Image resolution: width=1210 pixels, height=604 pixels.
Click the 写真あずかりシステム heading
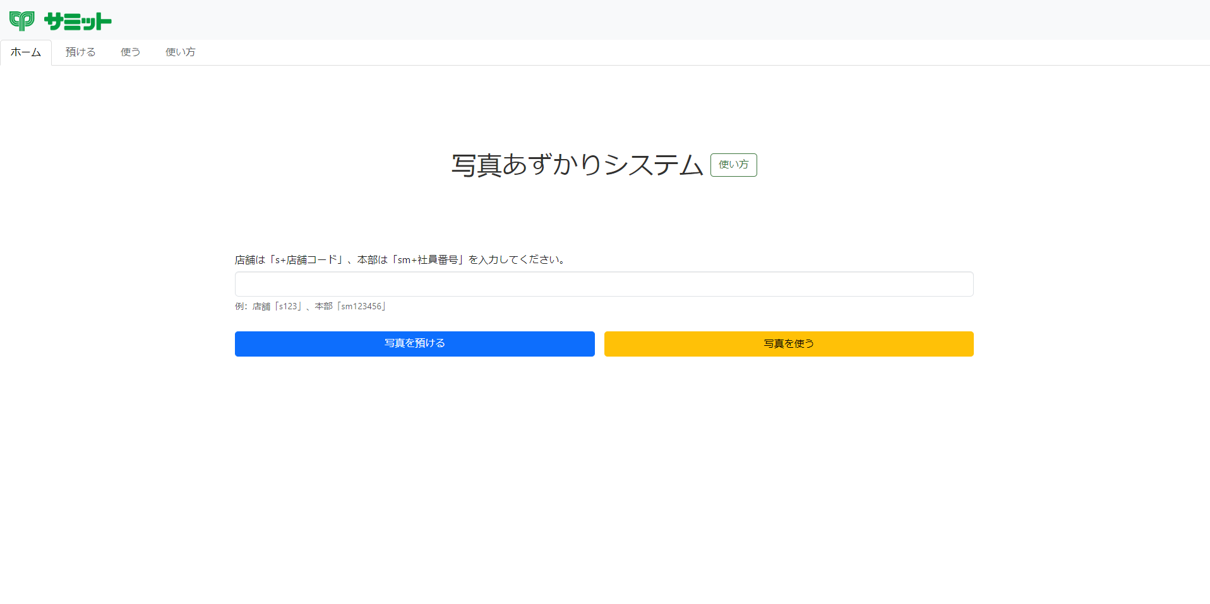point(577,165)
